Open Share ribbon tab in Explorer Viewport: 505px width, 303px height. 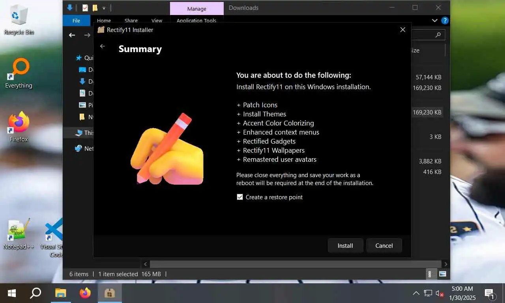click(131, 21)
